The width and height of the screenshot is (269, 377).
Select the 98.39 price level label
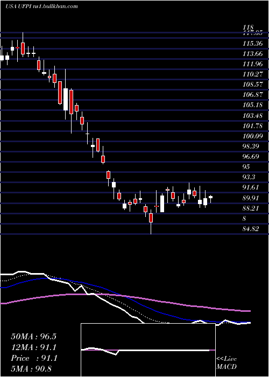pos(251,146)
